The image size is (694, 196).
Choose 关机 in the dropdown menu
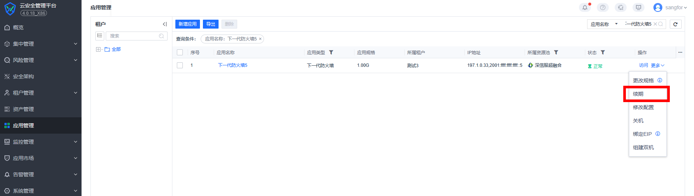(638, 121)
